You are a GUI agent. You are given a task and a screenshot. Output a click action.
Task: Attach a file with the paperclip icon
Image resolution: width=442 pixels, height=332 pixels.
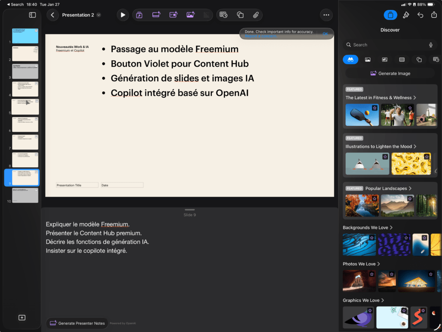pyautogui.click(x=256, y=15)
